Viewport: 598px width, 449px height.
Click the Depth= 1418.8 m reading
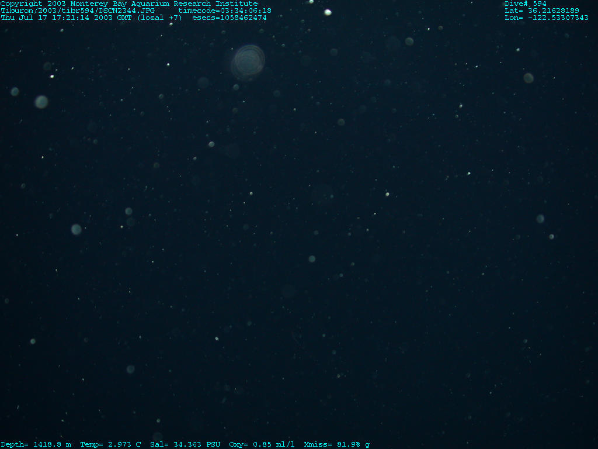pyautogui.click(x=36, y=444)
